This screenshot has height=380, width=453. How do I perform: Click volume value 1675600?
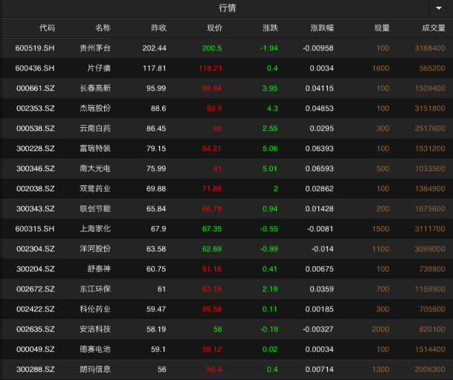click(x=430, y=208)
